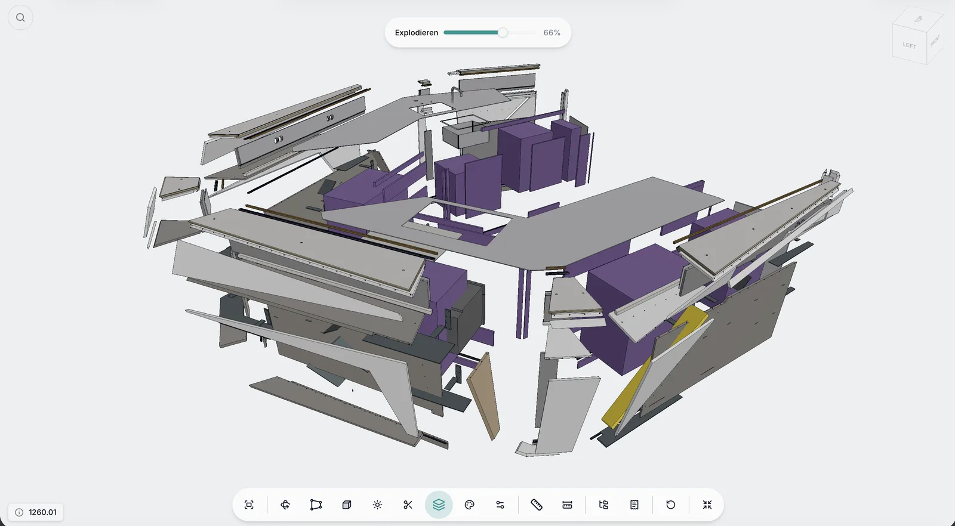Open the parts list document icon
The image size is (955, 526).
click(x=634, y=505)
